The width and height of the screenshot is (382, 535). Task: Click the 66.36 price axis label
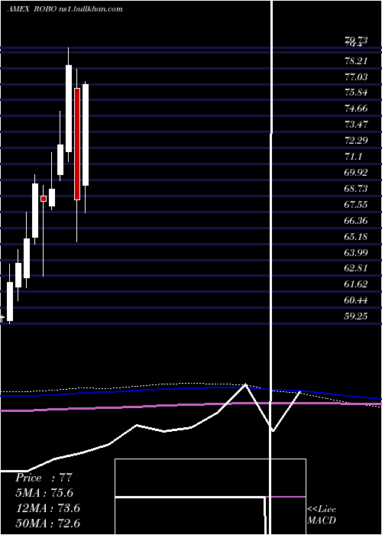pos(356,221)
